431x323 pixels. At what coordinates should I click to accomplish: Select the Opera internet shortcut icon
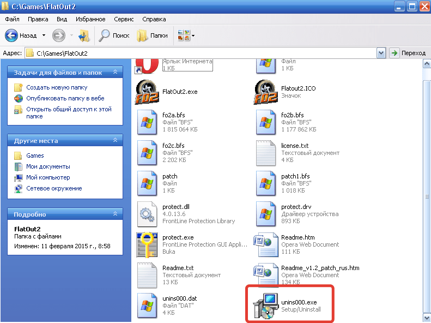coord(147,66)
